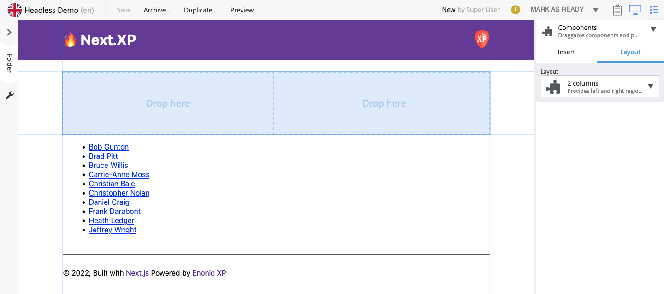Select the right Drop here region

pyautogui.click(x=384, y=103)
